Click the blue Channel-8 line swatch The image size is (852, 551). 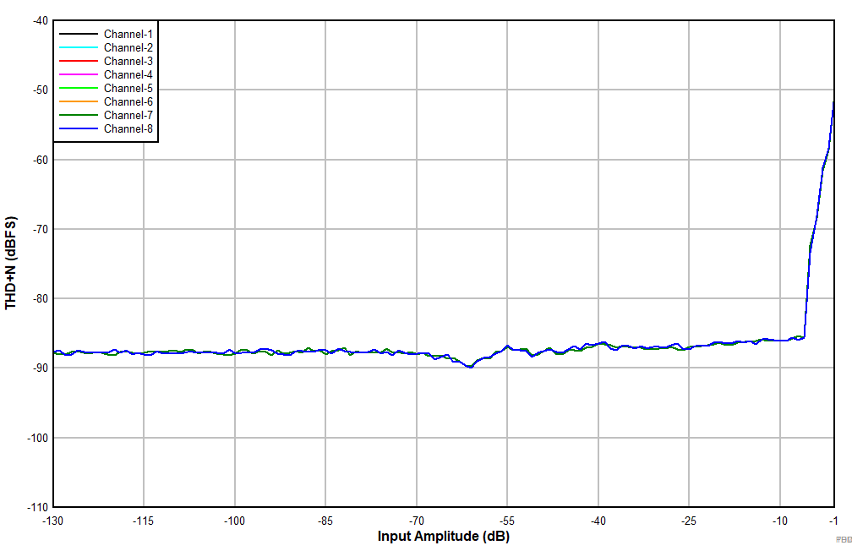(74, 129)
